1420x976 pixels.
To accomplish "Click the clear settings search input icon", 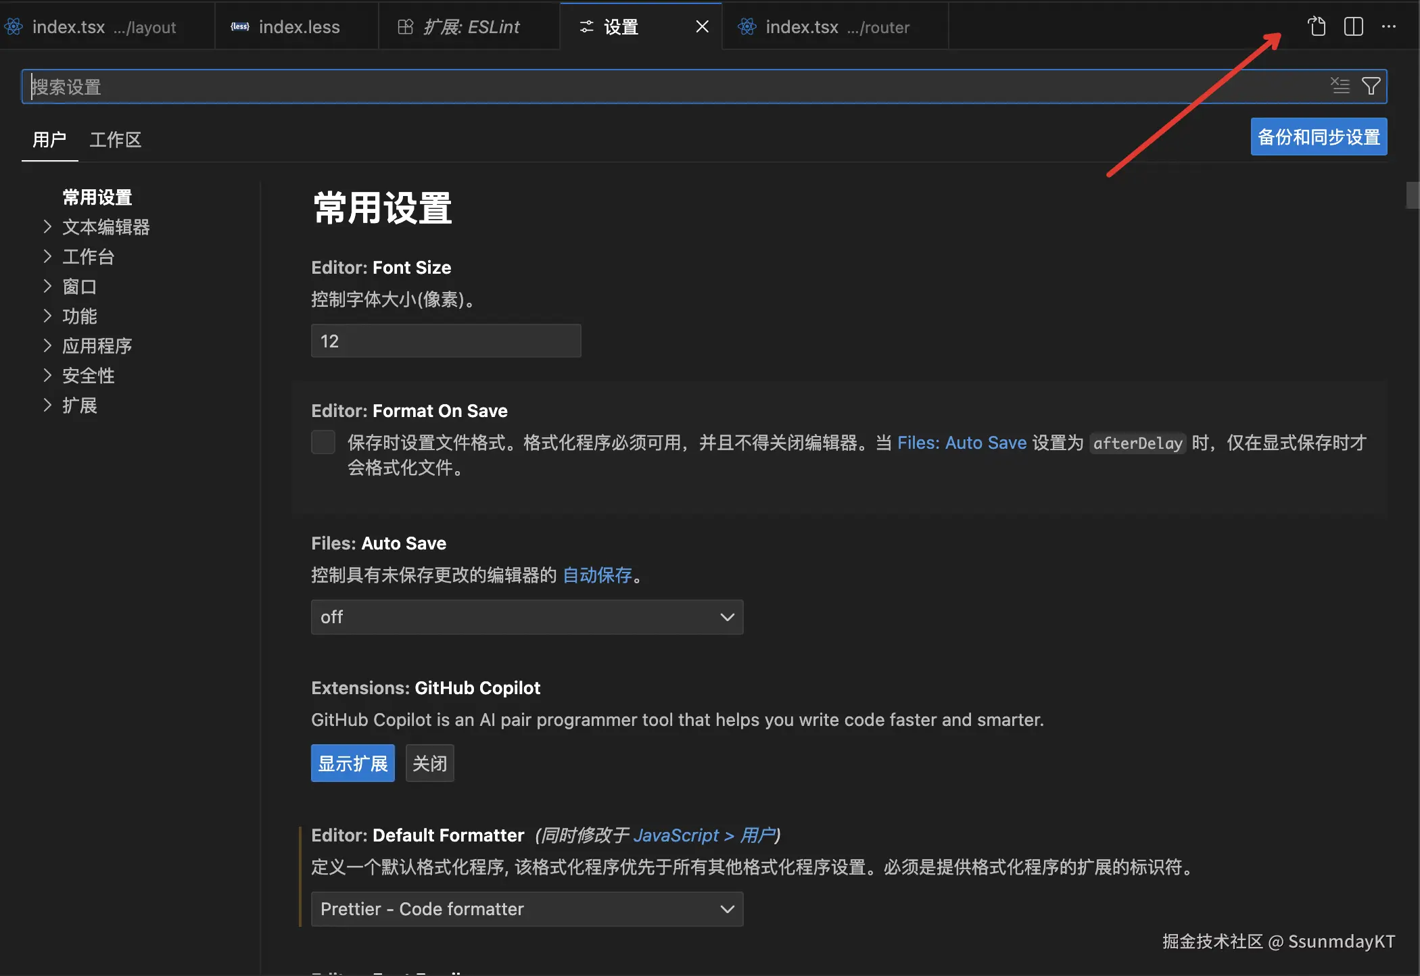I will click(1340, 86).
